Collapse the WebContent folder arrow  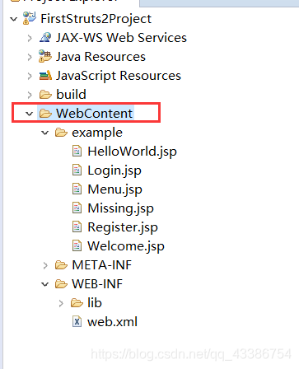point(29,114)
